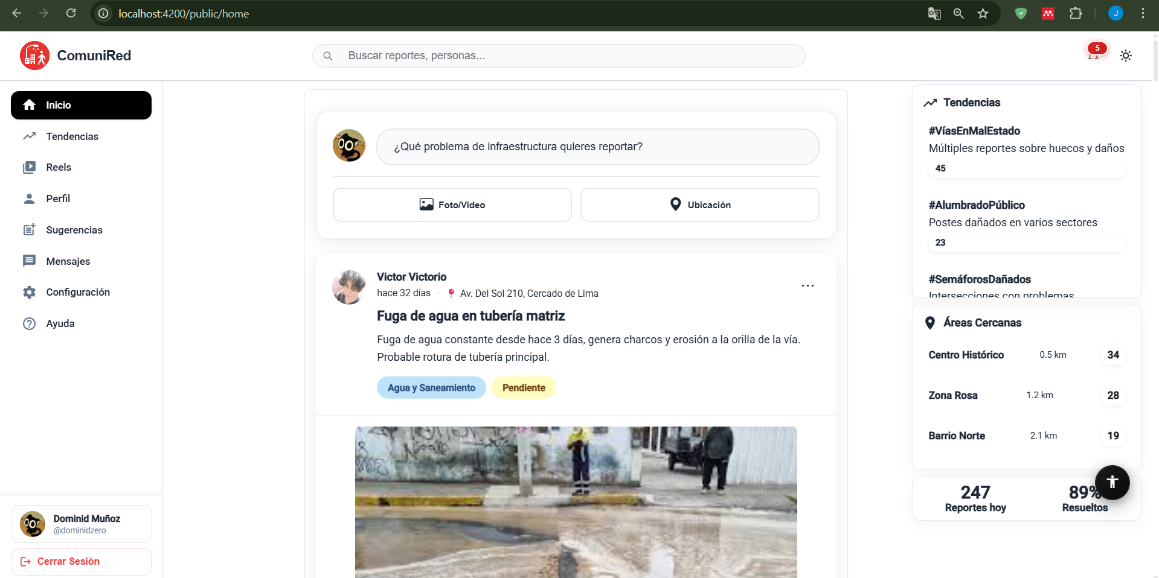
Task: Open Dominid Muñoz profile card
Action: pyautogui.click(x=81, y=524)
